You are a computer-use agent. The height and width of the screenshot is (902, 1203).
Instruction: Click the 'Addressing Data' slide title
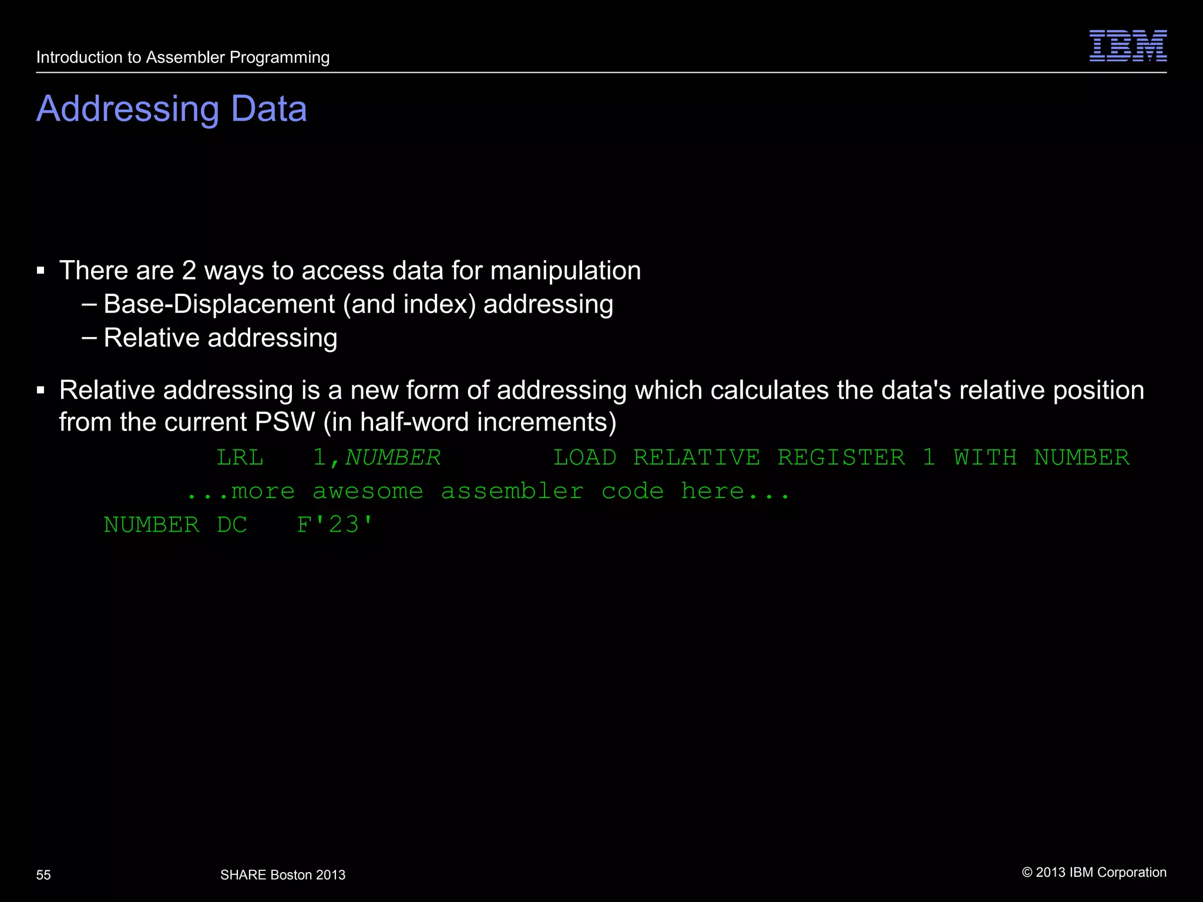click(x=172, y=109)
